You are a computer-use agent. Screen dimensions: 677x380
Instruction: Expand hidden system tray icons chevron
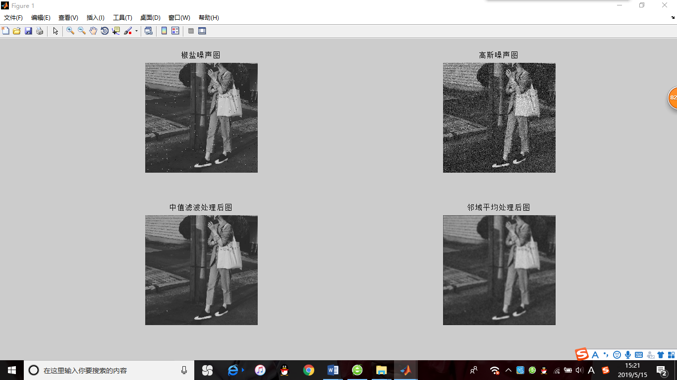508,370
